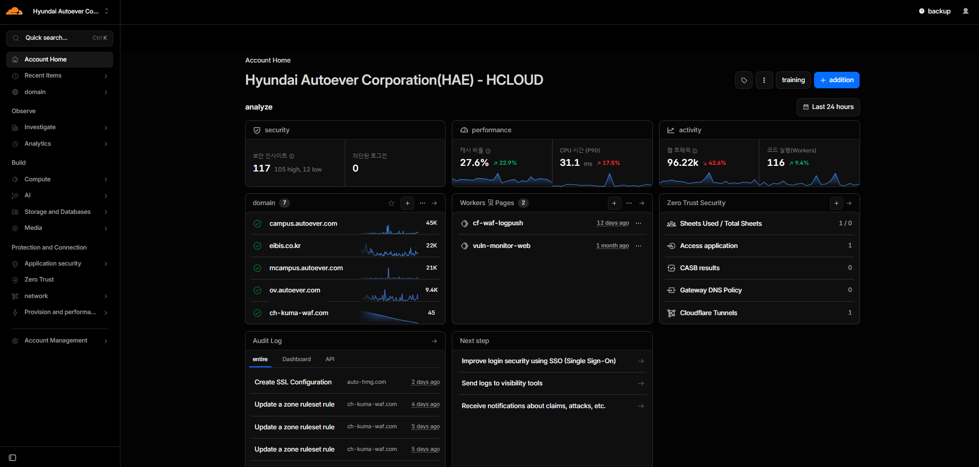The width and height of the screenshot is (979, 467).
Task: Open the three-dot account options menu
Action: coord(764,80)
